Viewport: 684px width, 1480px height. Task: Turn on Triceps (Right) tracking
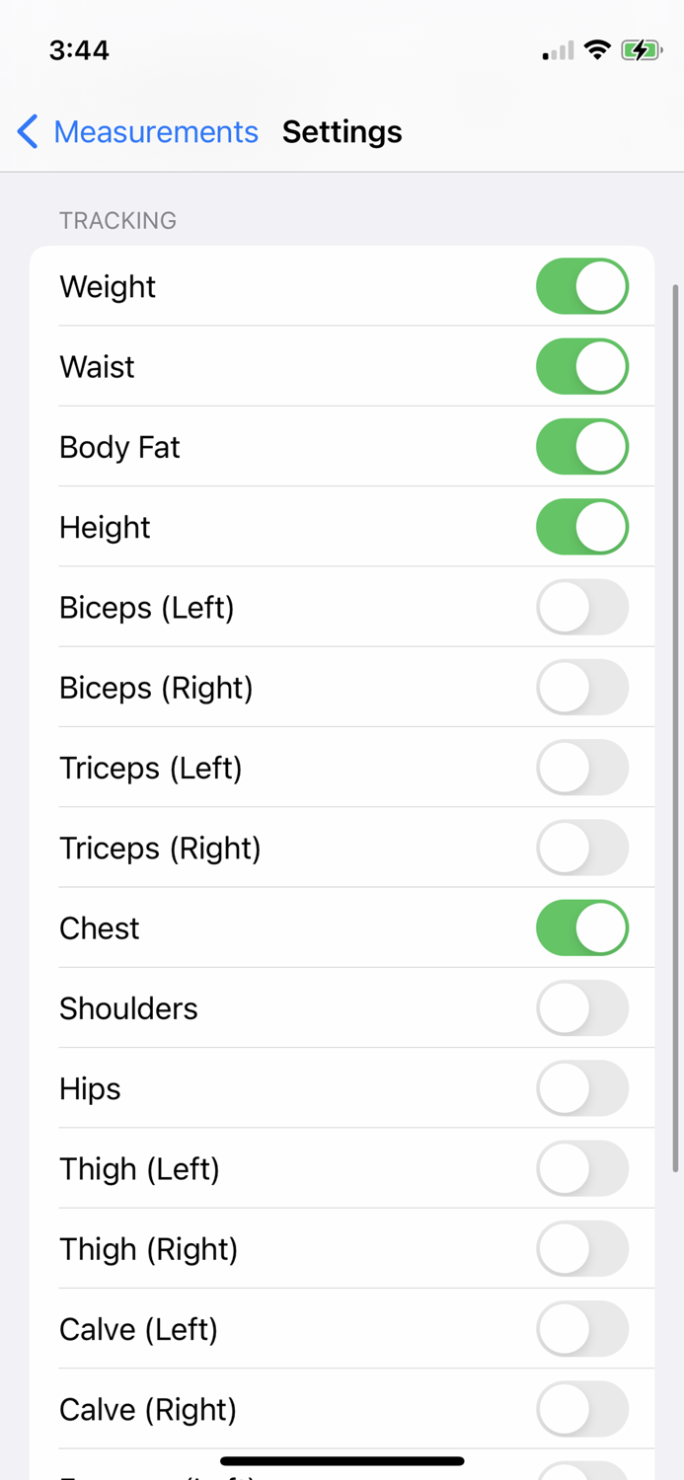582,848
